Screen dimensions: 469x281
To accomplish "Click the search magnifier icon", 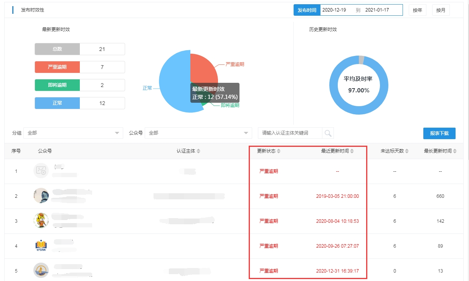I will pos(328,133).
